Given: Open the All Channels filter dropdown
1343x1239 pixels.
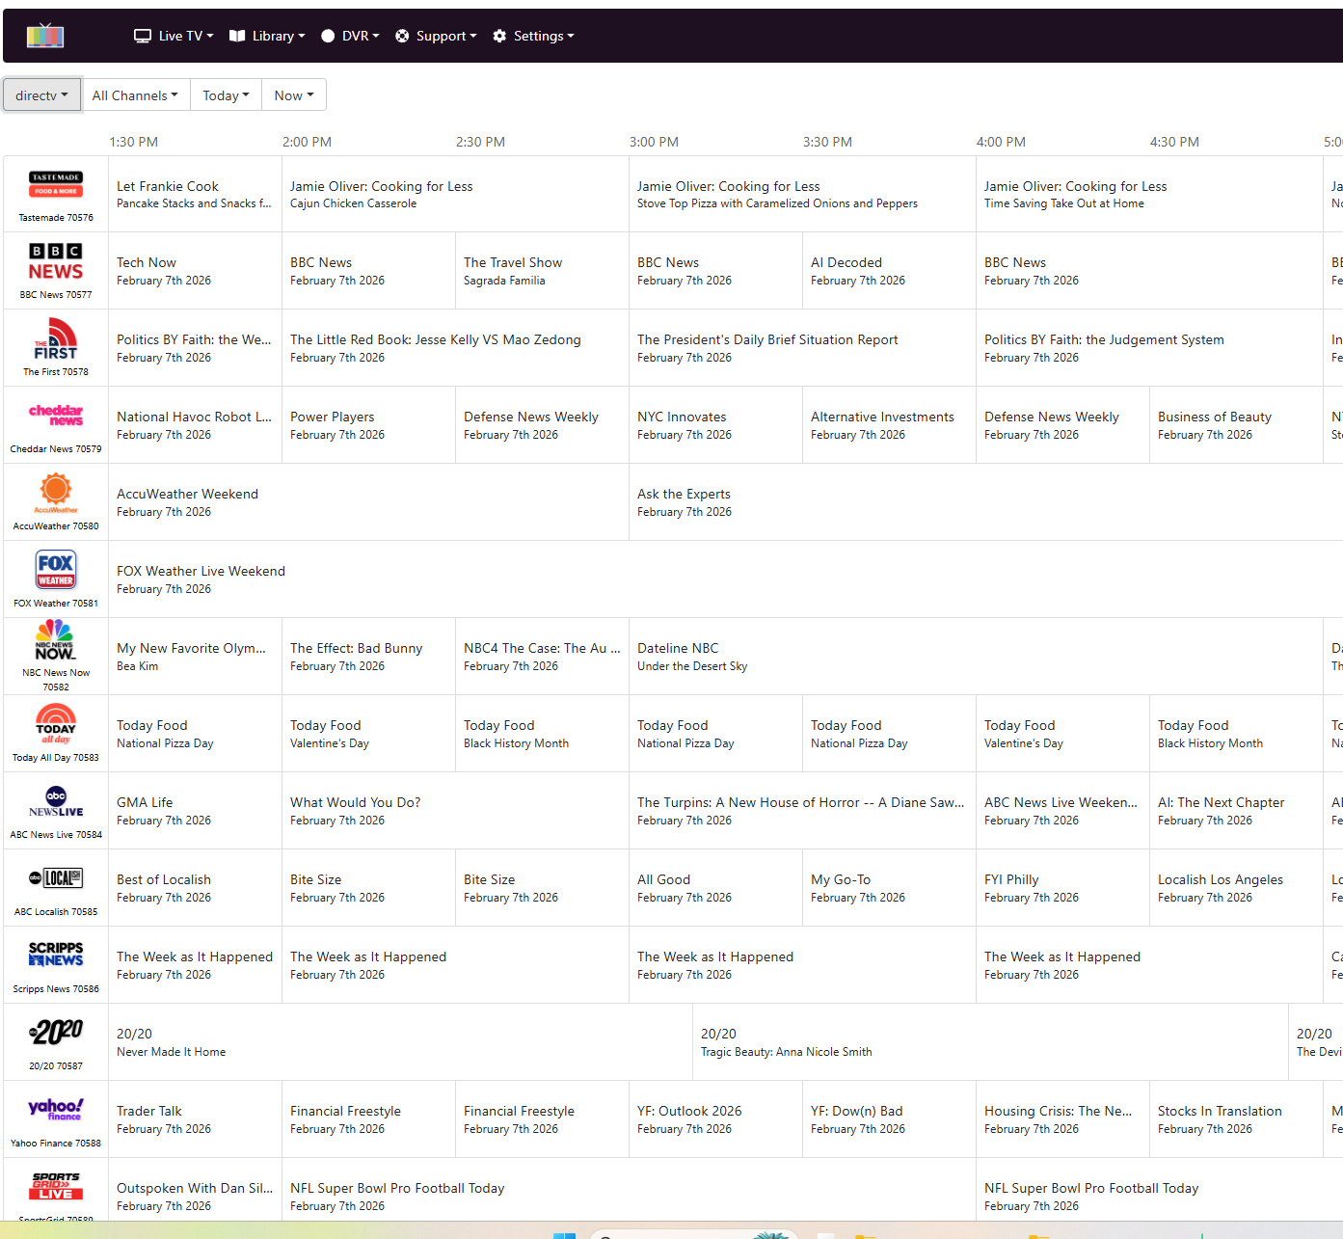Looking at the screenshot, I should tap(135, 95).
